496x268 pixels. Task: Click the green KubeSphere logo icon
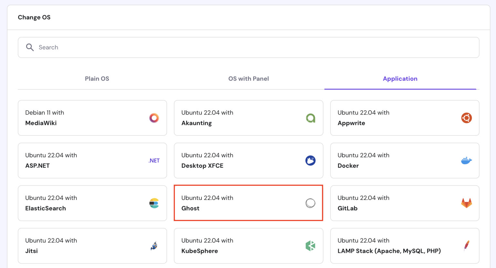[310, 246]
